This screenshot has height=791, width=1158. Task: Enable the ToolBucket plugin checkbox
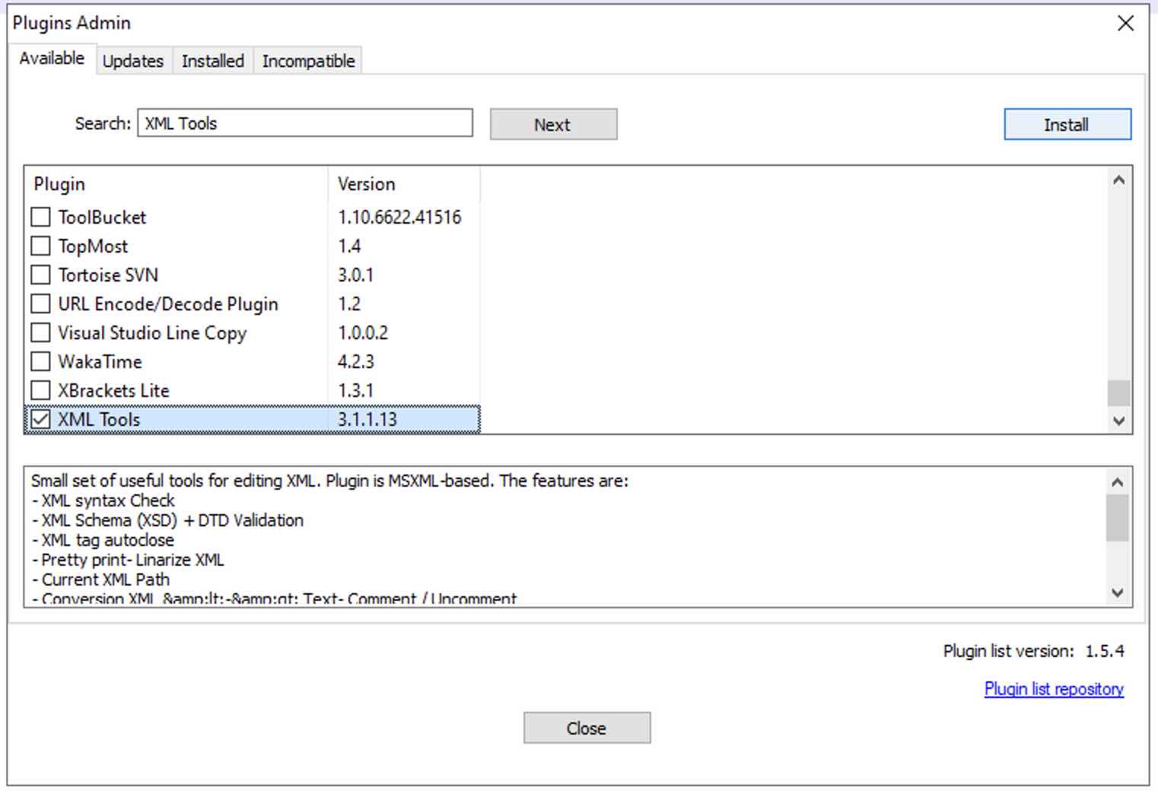(40, 217)
